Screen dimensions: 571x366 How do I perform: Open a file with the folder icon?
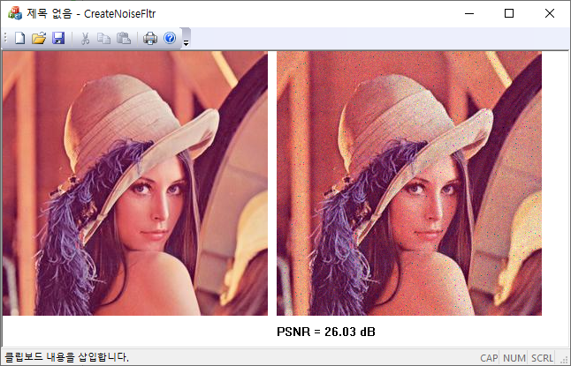[x=39, y=38]
